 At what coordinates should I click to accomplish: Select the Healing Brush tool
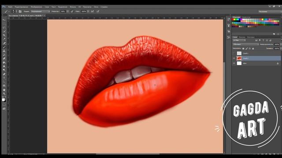[4, 43]
